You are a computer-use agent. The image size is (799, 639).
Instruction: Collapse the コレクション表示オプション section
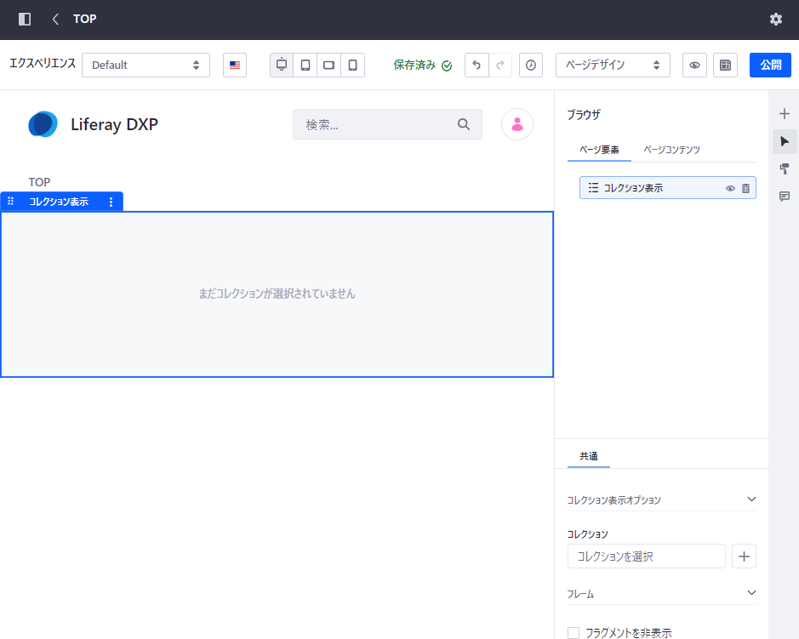pos(750,499)
